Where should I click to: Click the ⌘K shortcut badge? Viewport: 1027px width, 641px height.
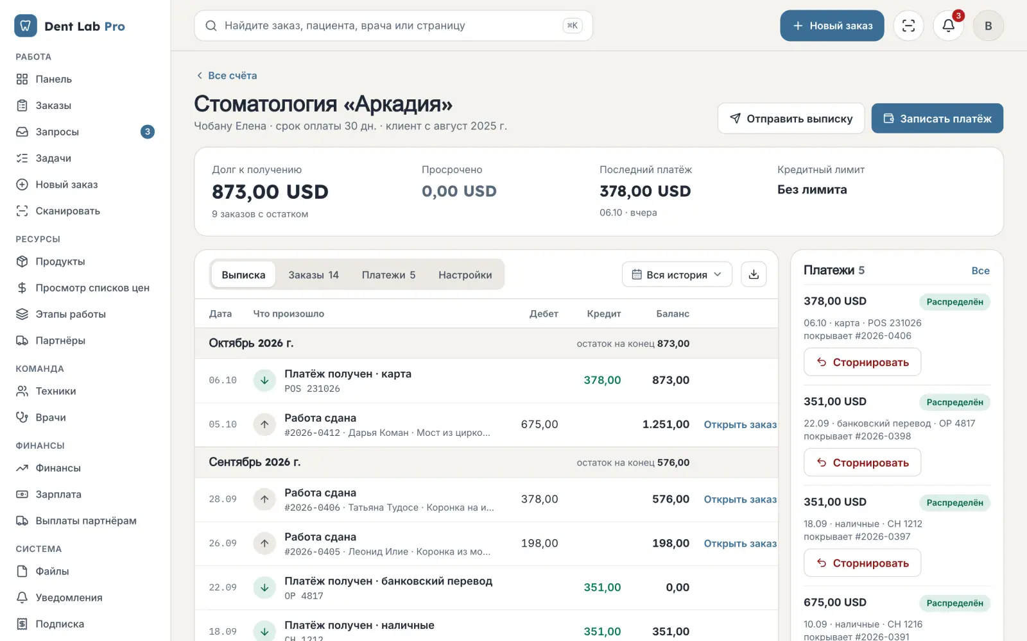572,26
